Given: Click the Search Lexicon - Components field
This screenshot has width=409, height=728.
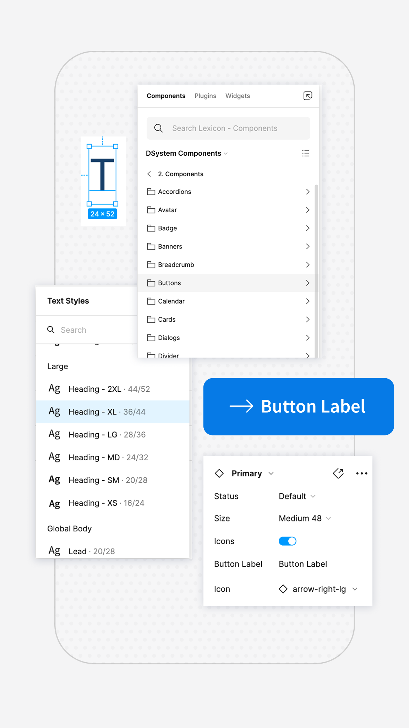Looking at the screenshot, I should (228, 128).
